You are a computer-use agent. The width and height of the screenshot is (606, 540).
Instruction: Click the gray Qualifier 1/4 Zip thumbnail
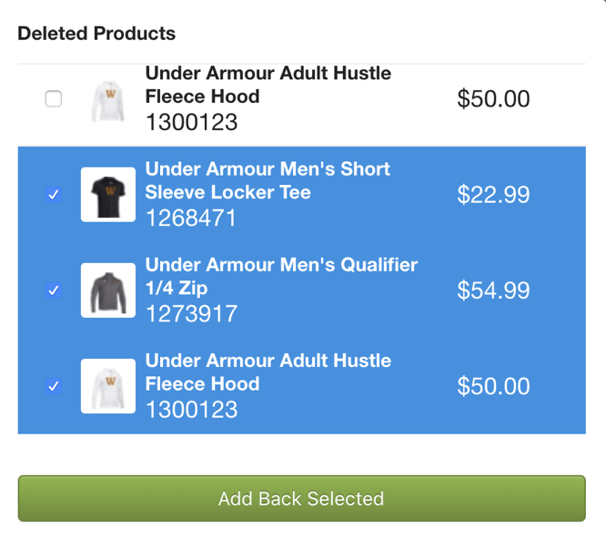tap(108, 290)
